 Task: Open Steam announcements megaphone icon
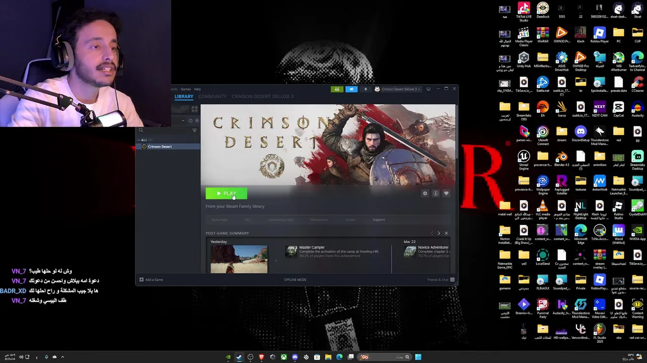pos(351,89)
